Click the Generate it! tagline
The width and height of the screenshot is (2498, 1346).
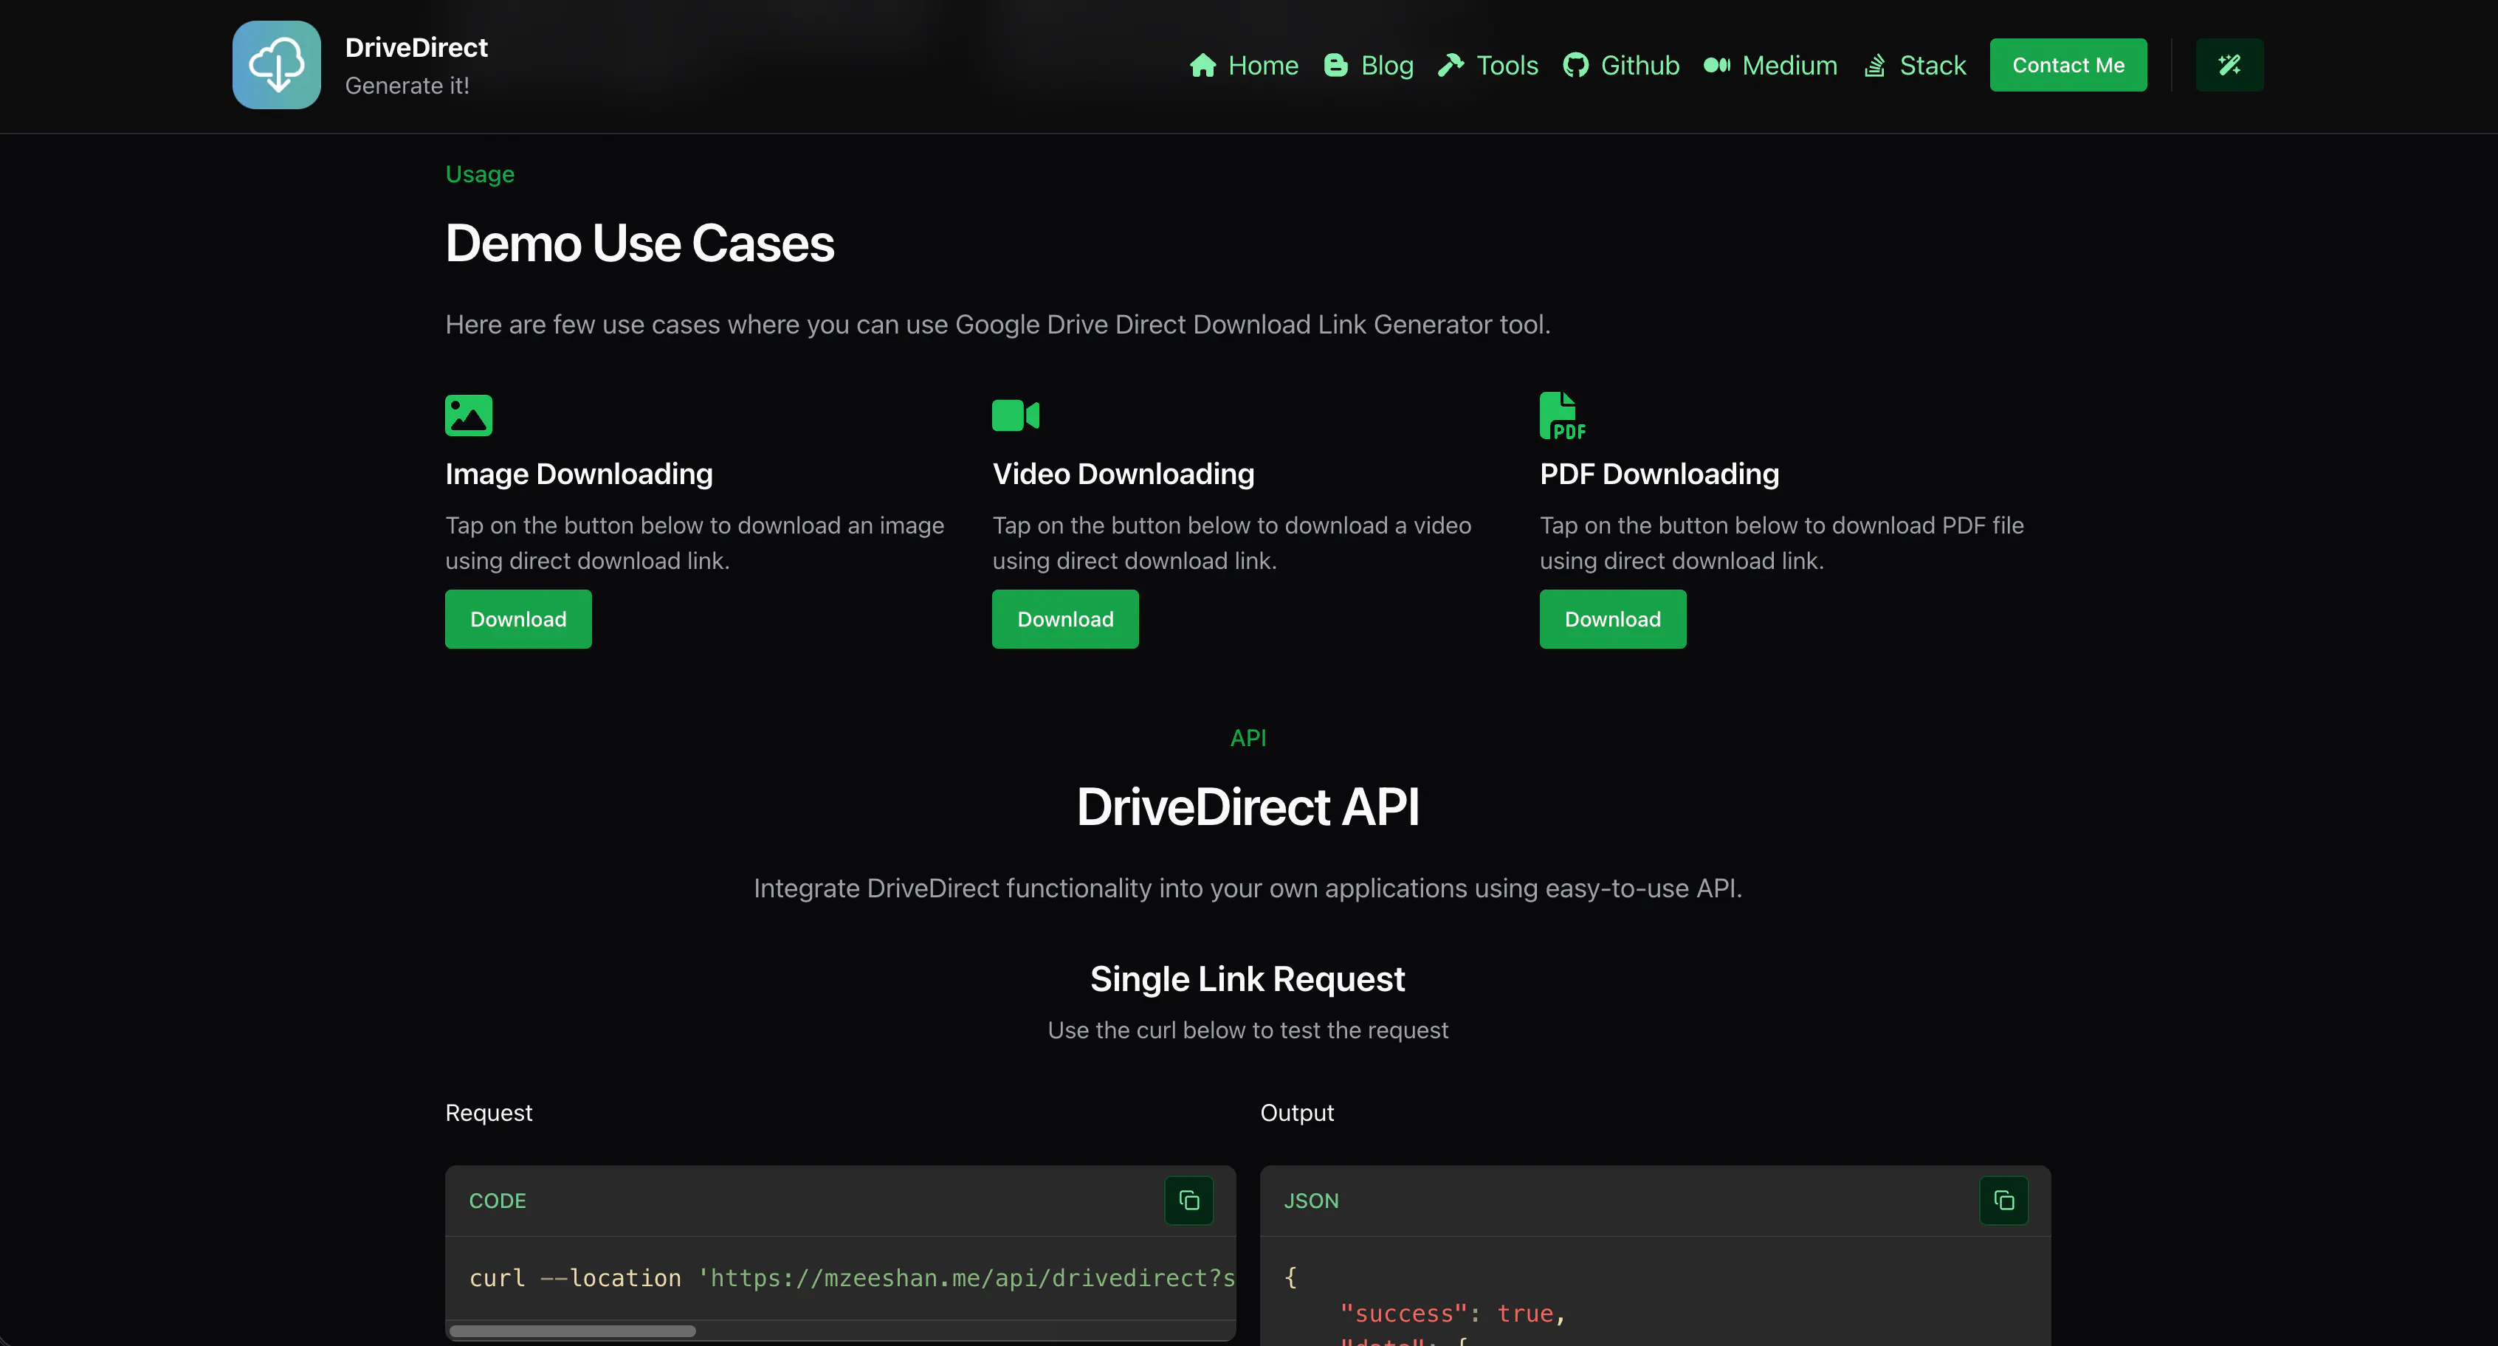click(x=407, y=86)
